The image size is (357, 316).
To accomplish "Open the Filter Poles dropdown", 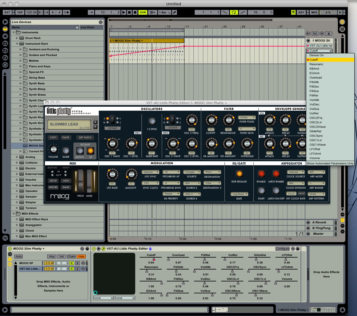I will click(x=247, y=117).
